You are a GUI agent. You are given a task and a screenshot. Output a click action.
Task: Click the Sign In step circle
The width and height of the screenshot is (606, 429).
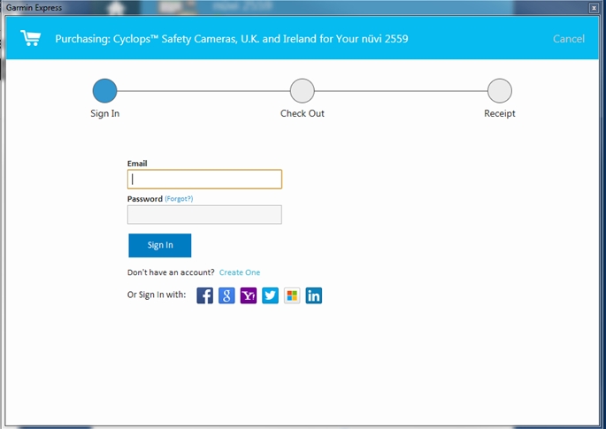pyautogui.click(x=104, y=91)
